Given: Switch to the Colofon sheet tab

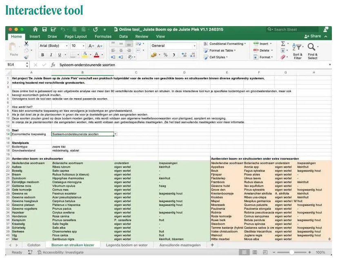Looking at the screenshot, I should pos(34,245).
